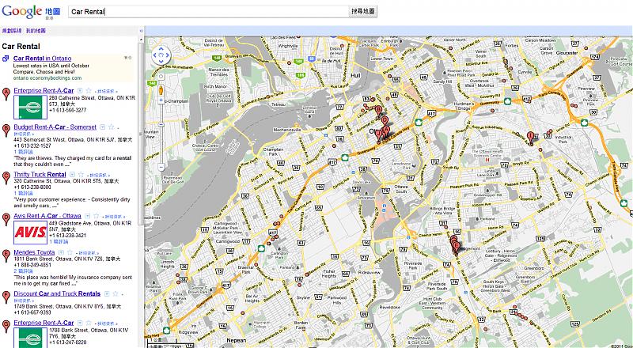Image resolution: width=633 pixels, height=348 pixels.
Task: Open the details link beside Mendes Toyota stars
Action: click(x=87, y=253)
